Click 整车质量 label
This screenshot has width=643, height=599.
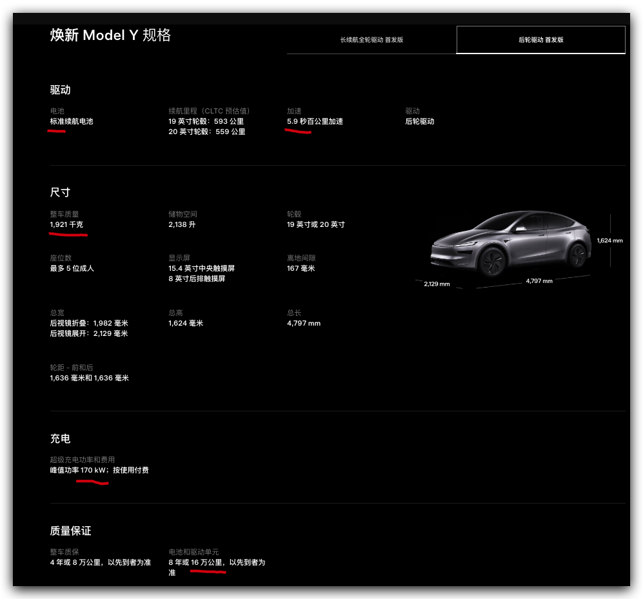point(64,214)
